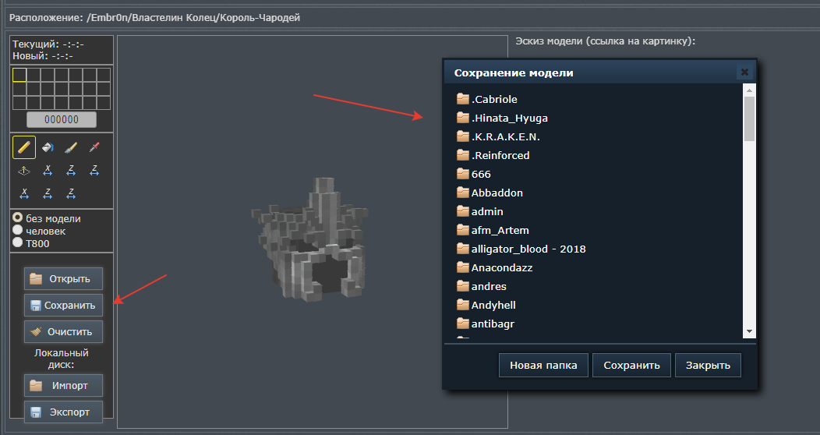Image resolution: width=820 pixels, height=435 pixels.
Task: Select the paintbrush tool
Action: pyautogui.click(x=71, y=147)
